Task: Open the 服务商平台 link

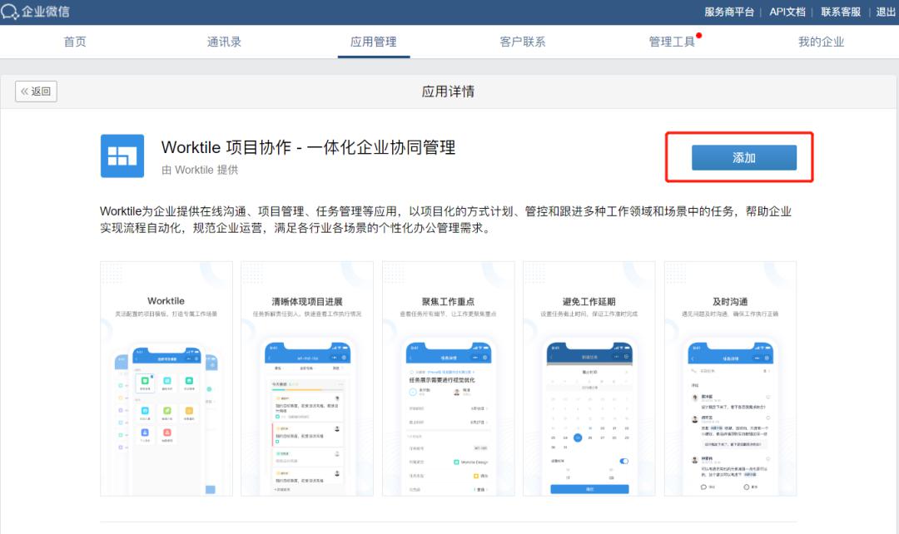Action: [728, 12]
